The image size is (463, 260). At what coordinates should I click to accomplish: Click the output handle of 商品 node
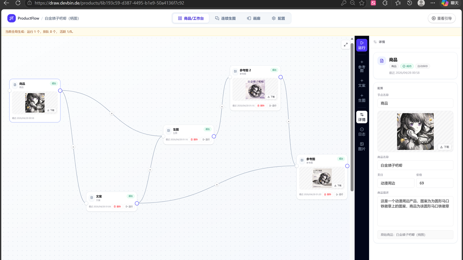pos(60,91)
